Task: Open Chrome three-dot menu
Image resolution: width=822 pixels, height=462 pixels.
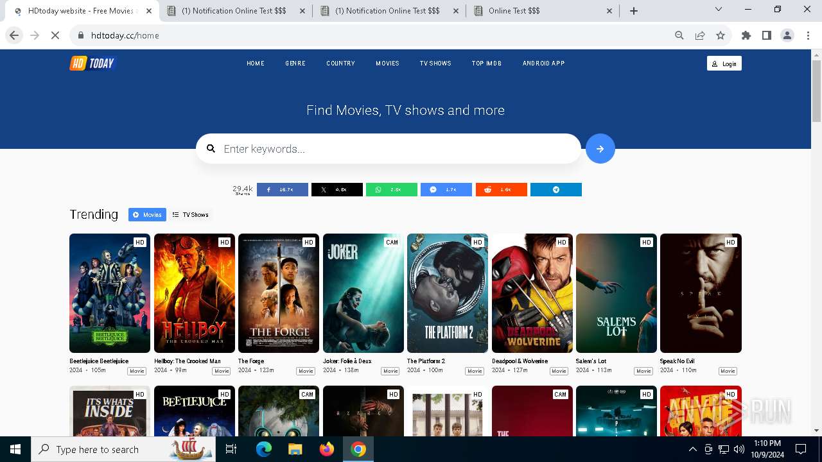Action: tap(807, 35)
